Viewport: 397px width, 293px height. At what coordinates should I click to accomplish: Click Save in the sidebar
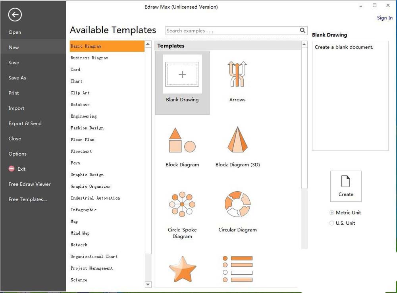13,63
